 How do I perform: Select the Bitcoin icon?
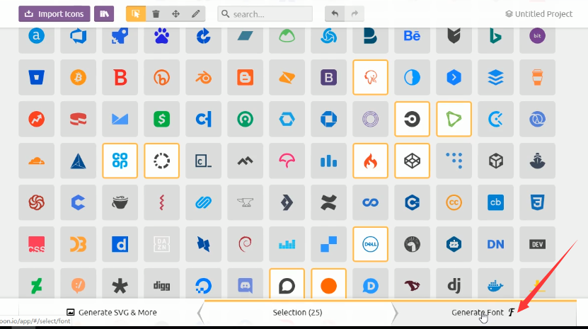(78, 78)
